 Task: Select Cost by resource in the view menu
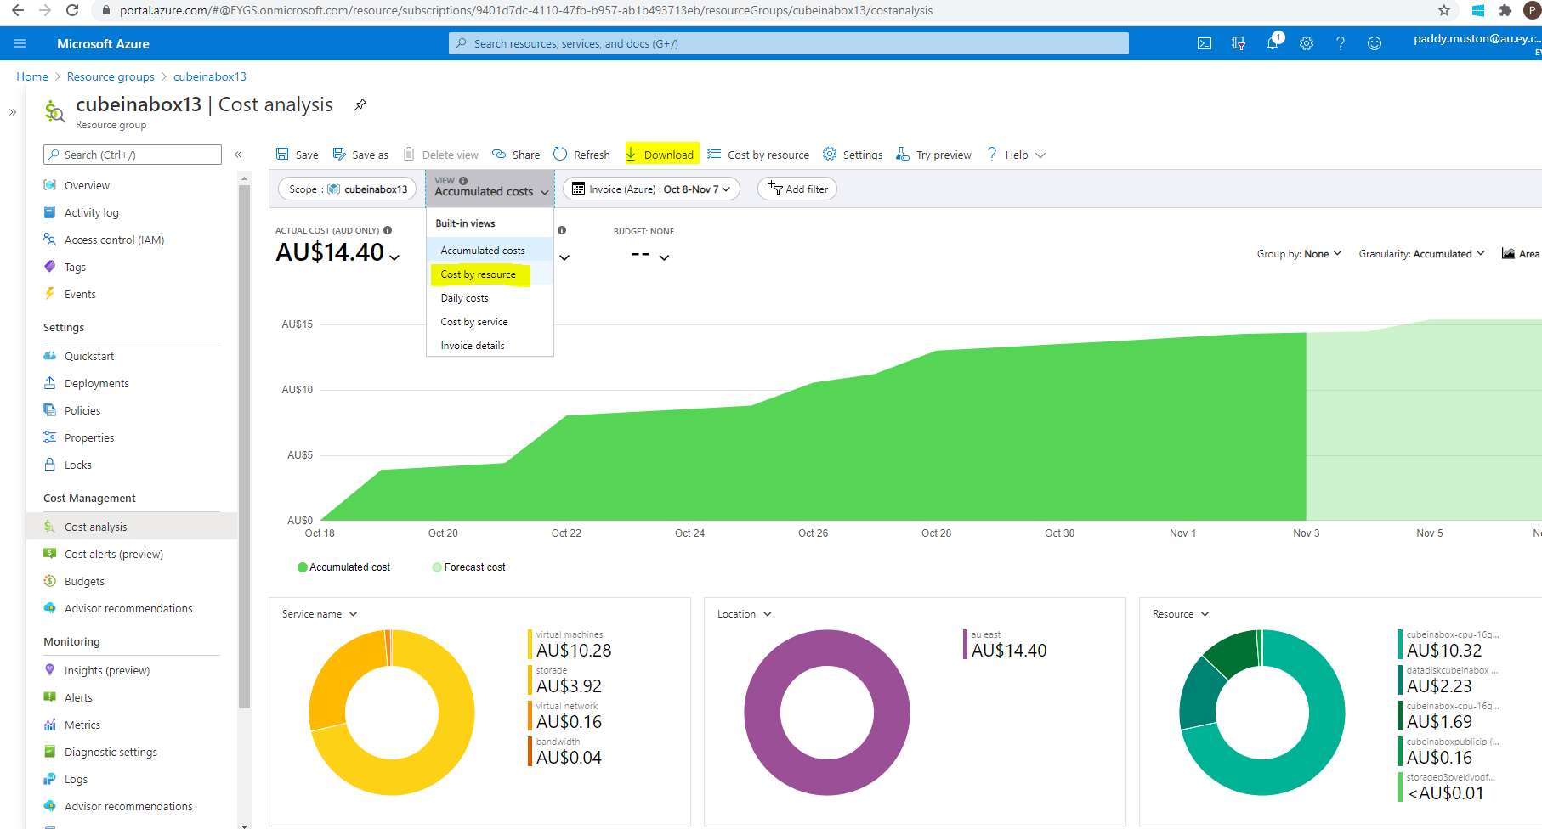[x=490, y=274]
